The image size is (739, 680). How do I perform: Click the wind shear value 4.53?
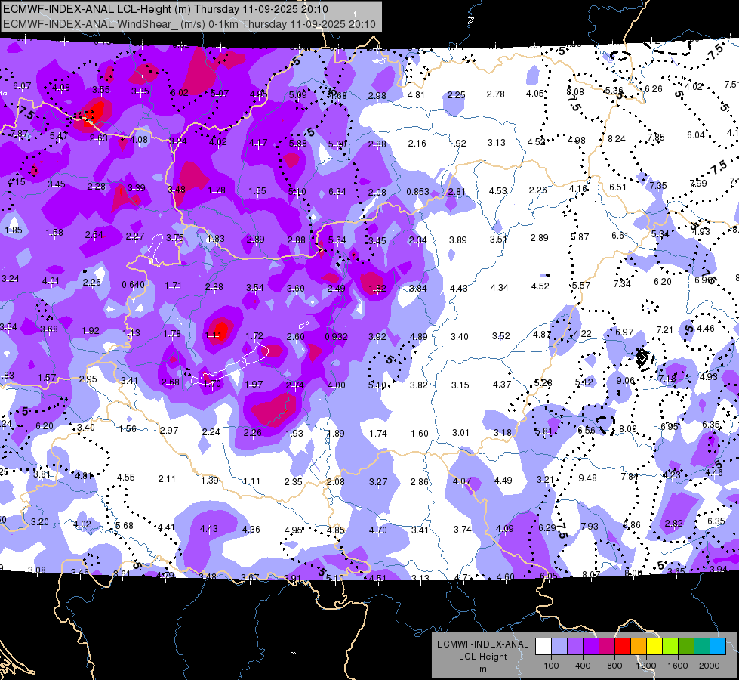point(497,190)
